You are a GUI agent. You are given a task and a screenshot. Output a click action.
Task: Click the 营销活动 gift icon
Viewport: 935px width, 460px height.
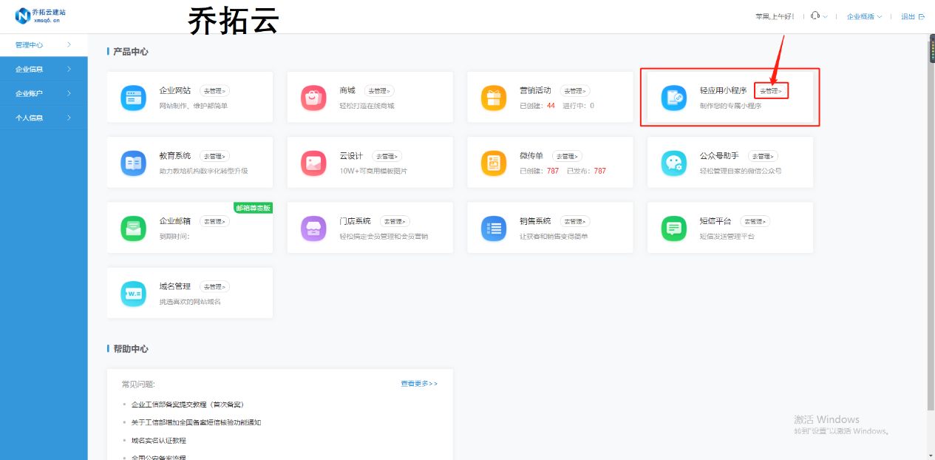(494, 97)
